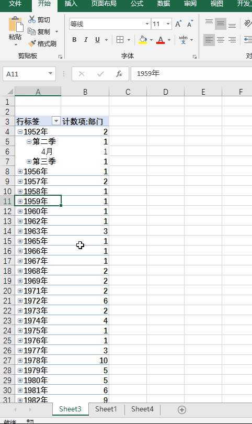Click middle align icon

pyautogui.click(x=221, y=24)
